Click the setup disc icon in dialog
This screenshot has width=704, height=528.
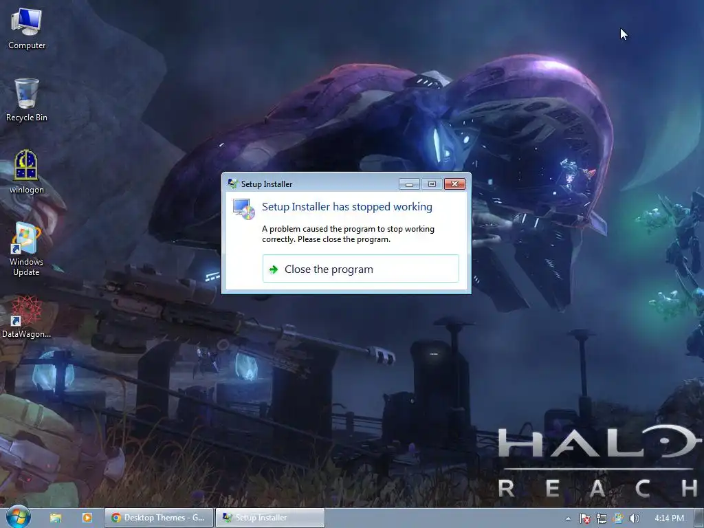[x=244, y=209]
